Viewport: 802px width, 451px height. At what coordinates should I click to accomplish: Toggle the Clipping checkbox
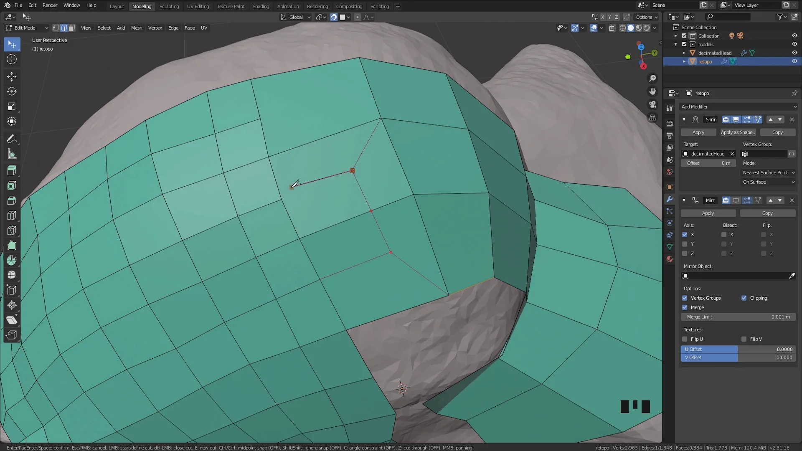[x=744, y=298]
